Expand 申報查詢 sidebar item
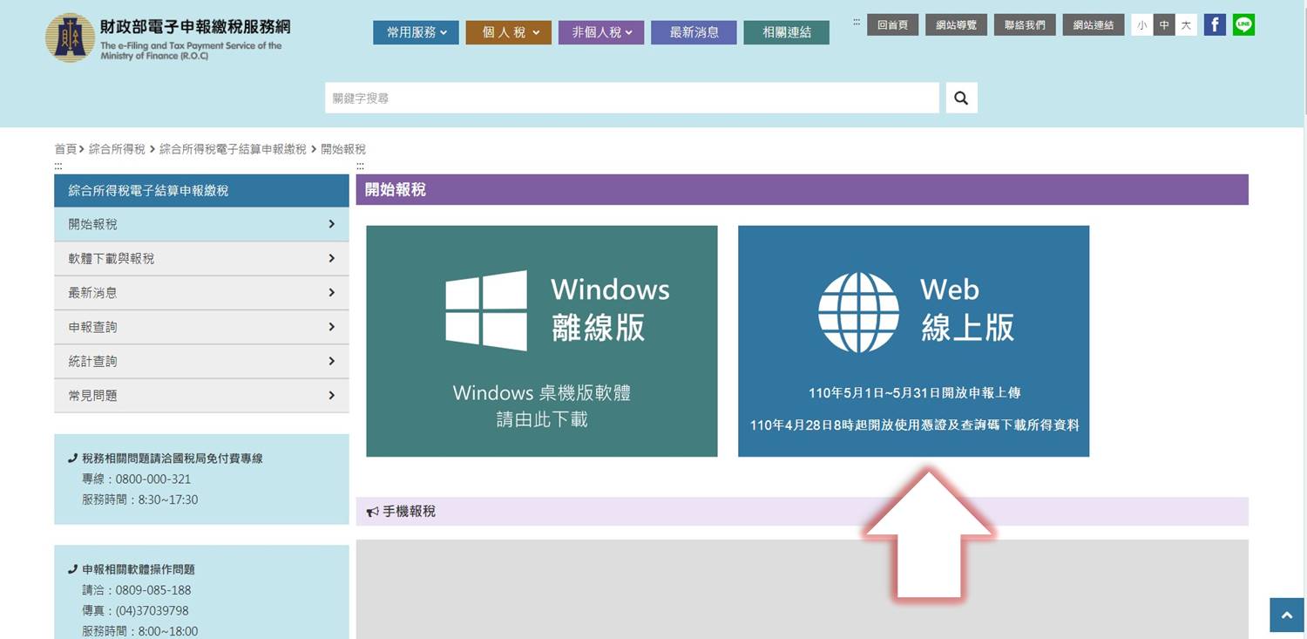The width and height of the screenshot is (1307, 639). point(201,327)
